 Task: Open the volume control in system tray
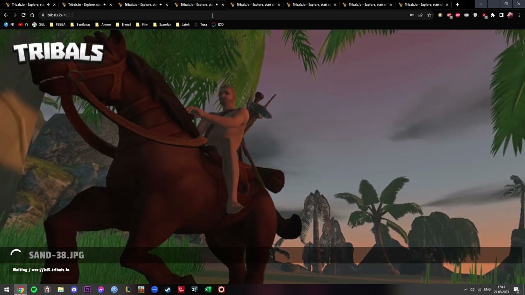(x=472, y=290)
